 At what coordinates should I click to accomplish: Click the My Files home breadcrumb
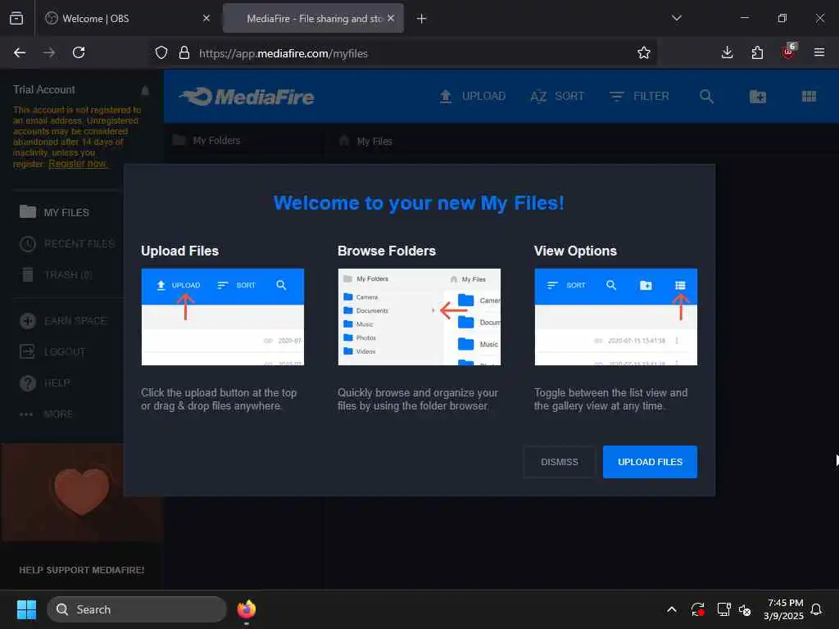click(x=366, y=141)
